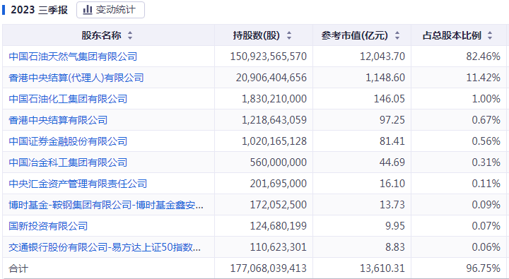Select the 0.11% ownership cell
The image size is (509, 279).
(x=486, y=184)
